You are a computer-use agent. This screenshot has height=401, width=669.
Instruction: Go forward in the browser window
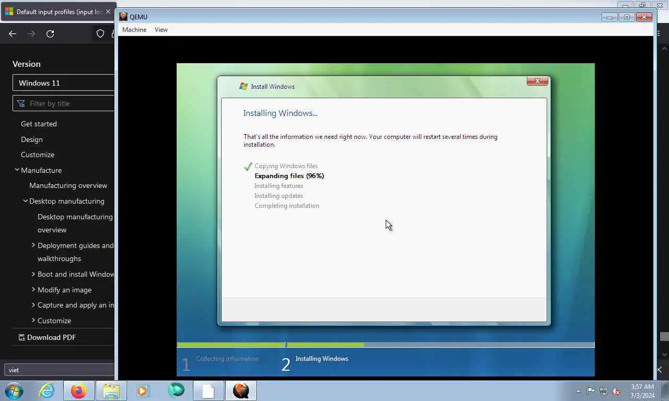point(31,34)
